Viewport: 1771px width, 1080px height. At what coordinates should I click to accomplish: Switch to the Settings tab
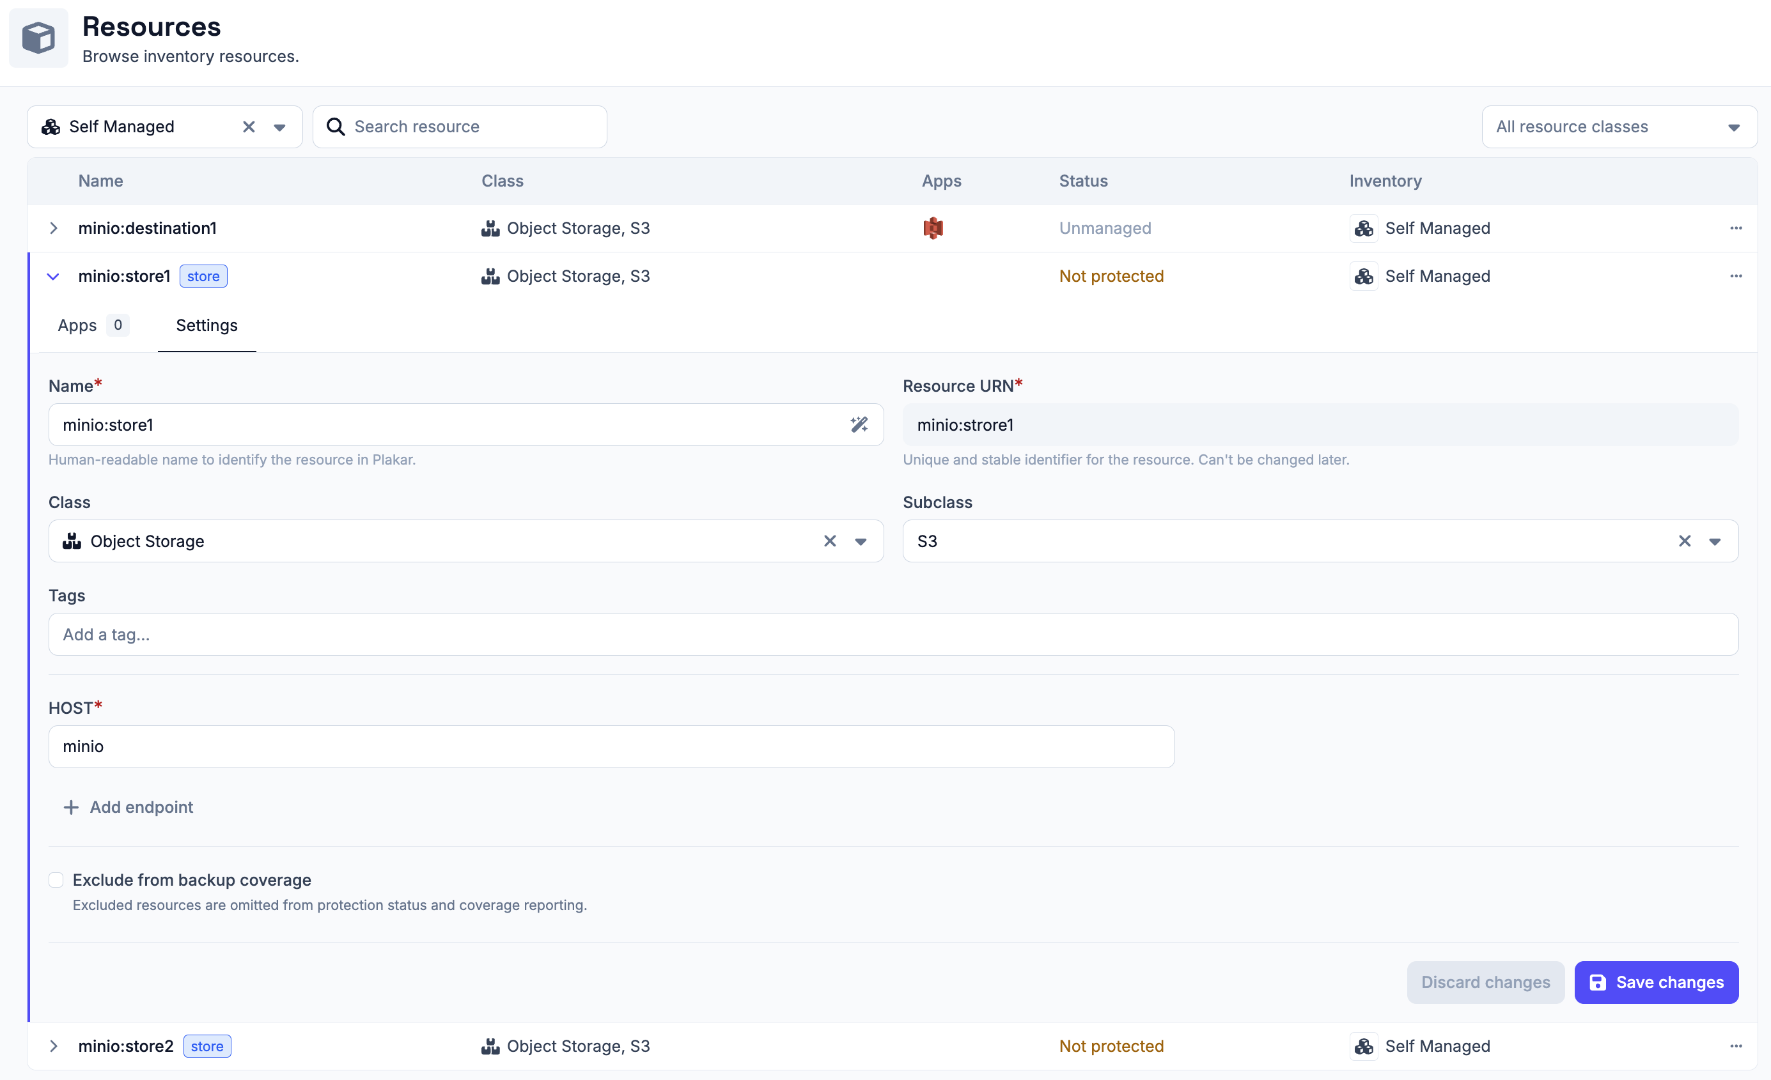point(207,325)
